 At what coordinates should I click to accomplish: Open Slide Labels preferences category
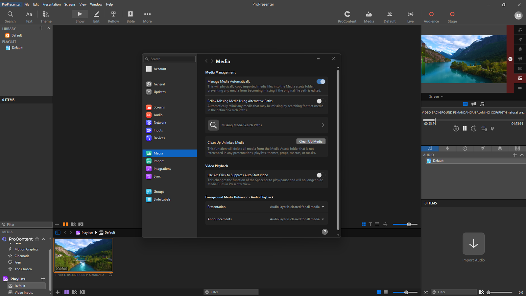(170, 199)
